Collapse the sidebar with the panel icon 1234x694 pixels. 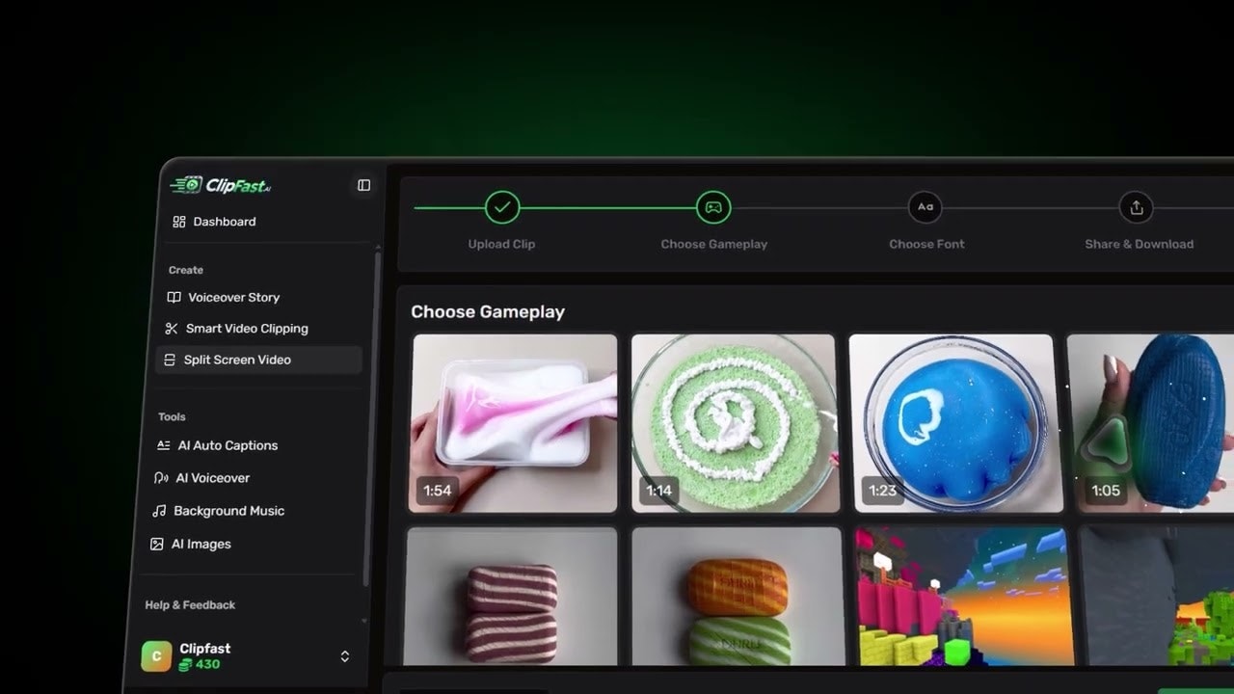[x=363, y=185]
